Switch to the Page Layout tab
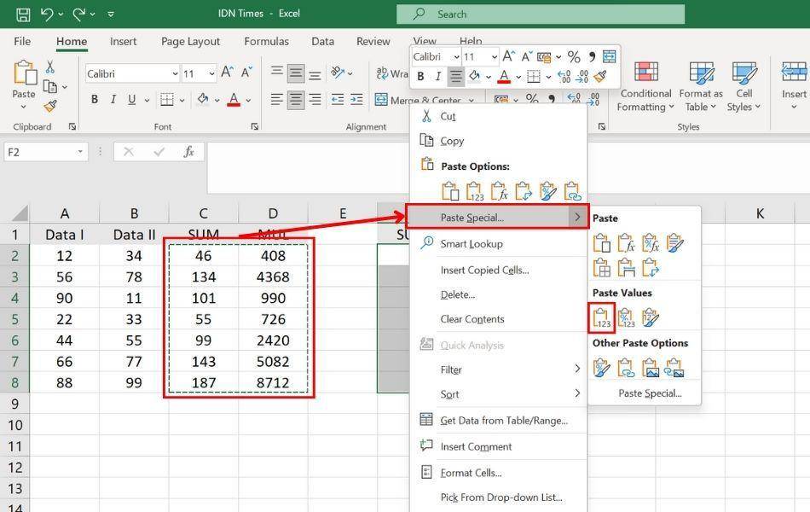The width and height of the screenshot is (810, 512). click(x=191, y=41)
